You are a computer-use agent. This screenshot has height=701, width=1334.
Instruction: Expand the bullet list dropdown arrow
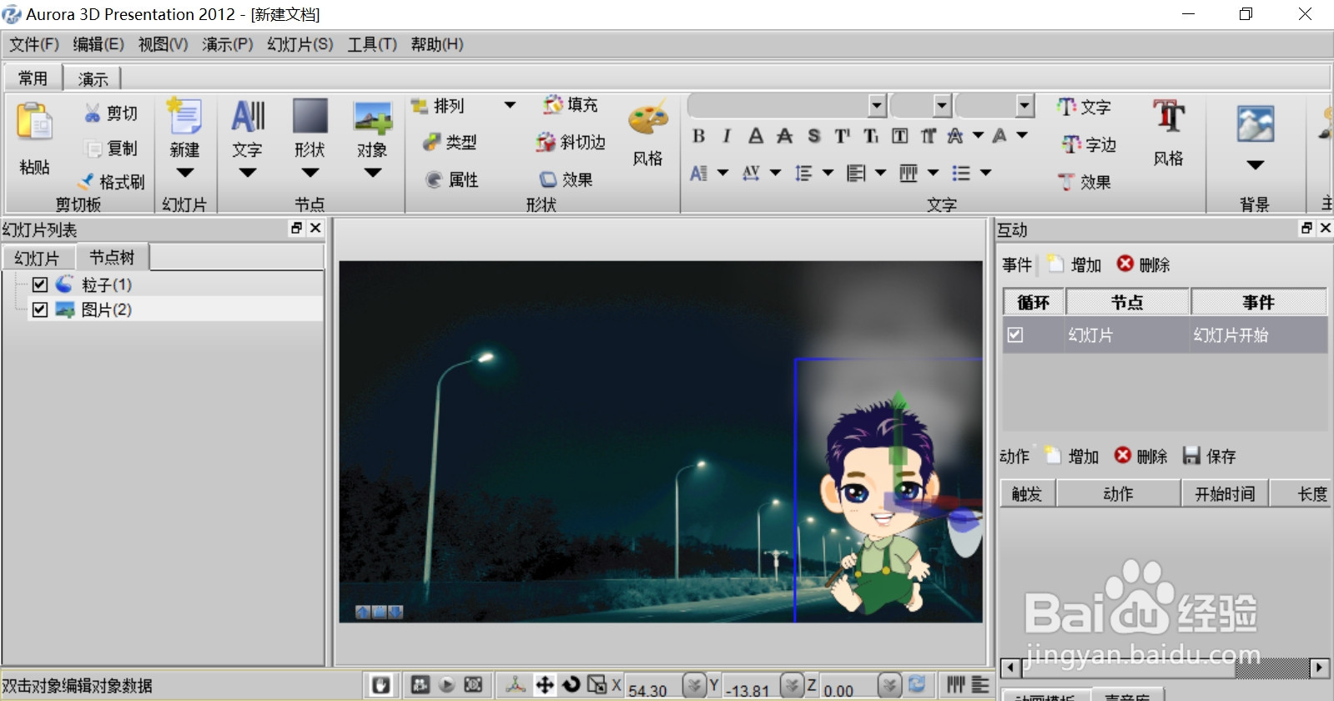(x=985, y=173)
